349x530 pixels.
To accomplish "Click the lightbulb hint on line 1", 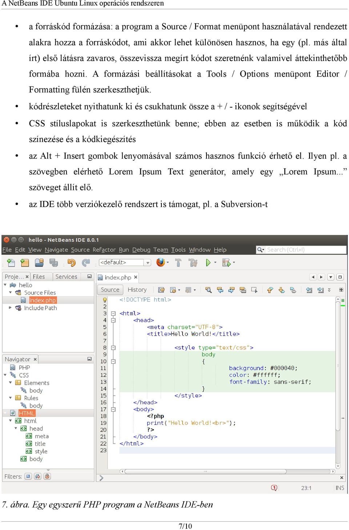I will click(105, 300).
